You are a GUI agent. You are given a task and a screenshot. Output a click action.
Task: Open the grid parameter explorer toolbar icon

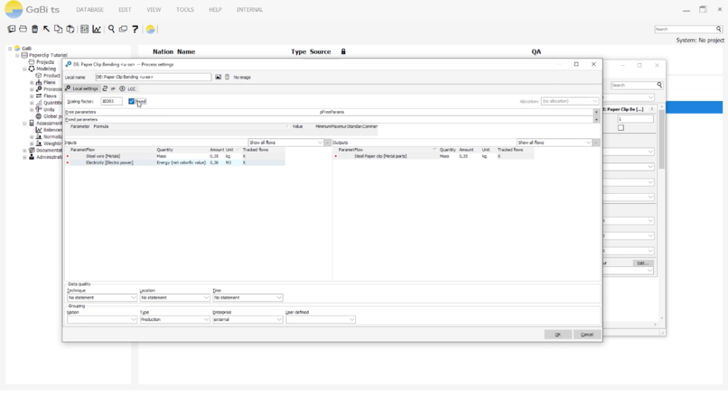pos(85,29)
